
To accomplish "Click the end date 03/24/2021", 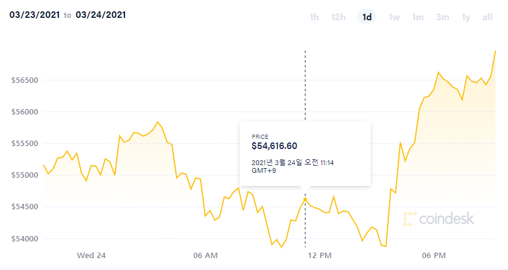I will [101, 15].
